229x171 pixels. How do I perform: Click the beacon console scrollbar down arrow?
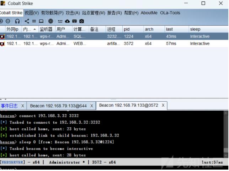tap(226, 156)
